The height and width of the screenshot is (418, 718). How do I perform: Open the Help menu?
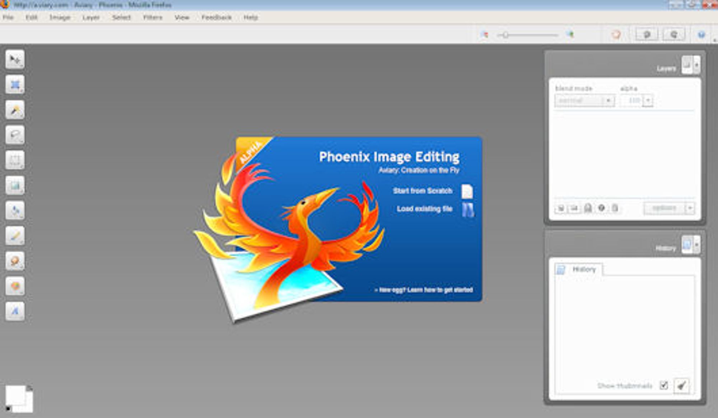click(251, 17)
